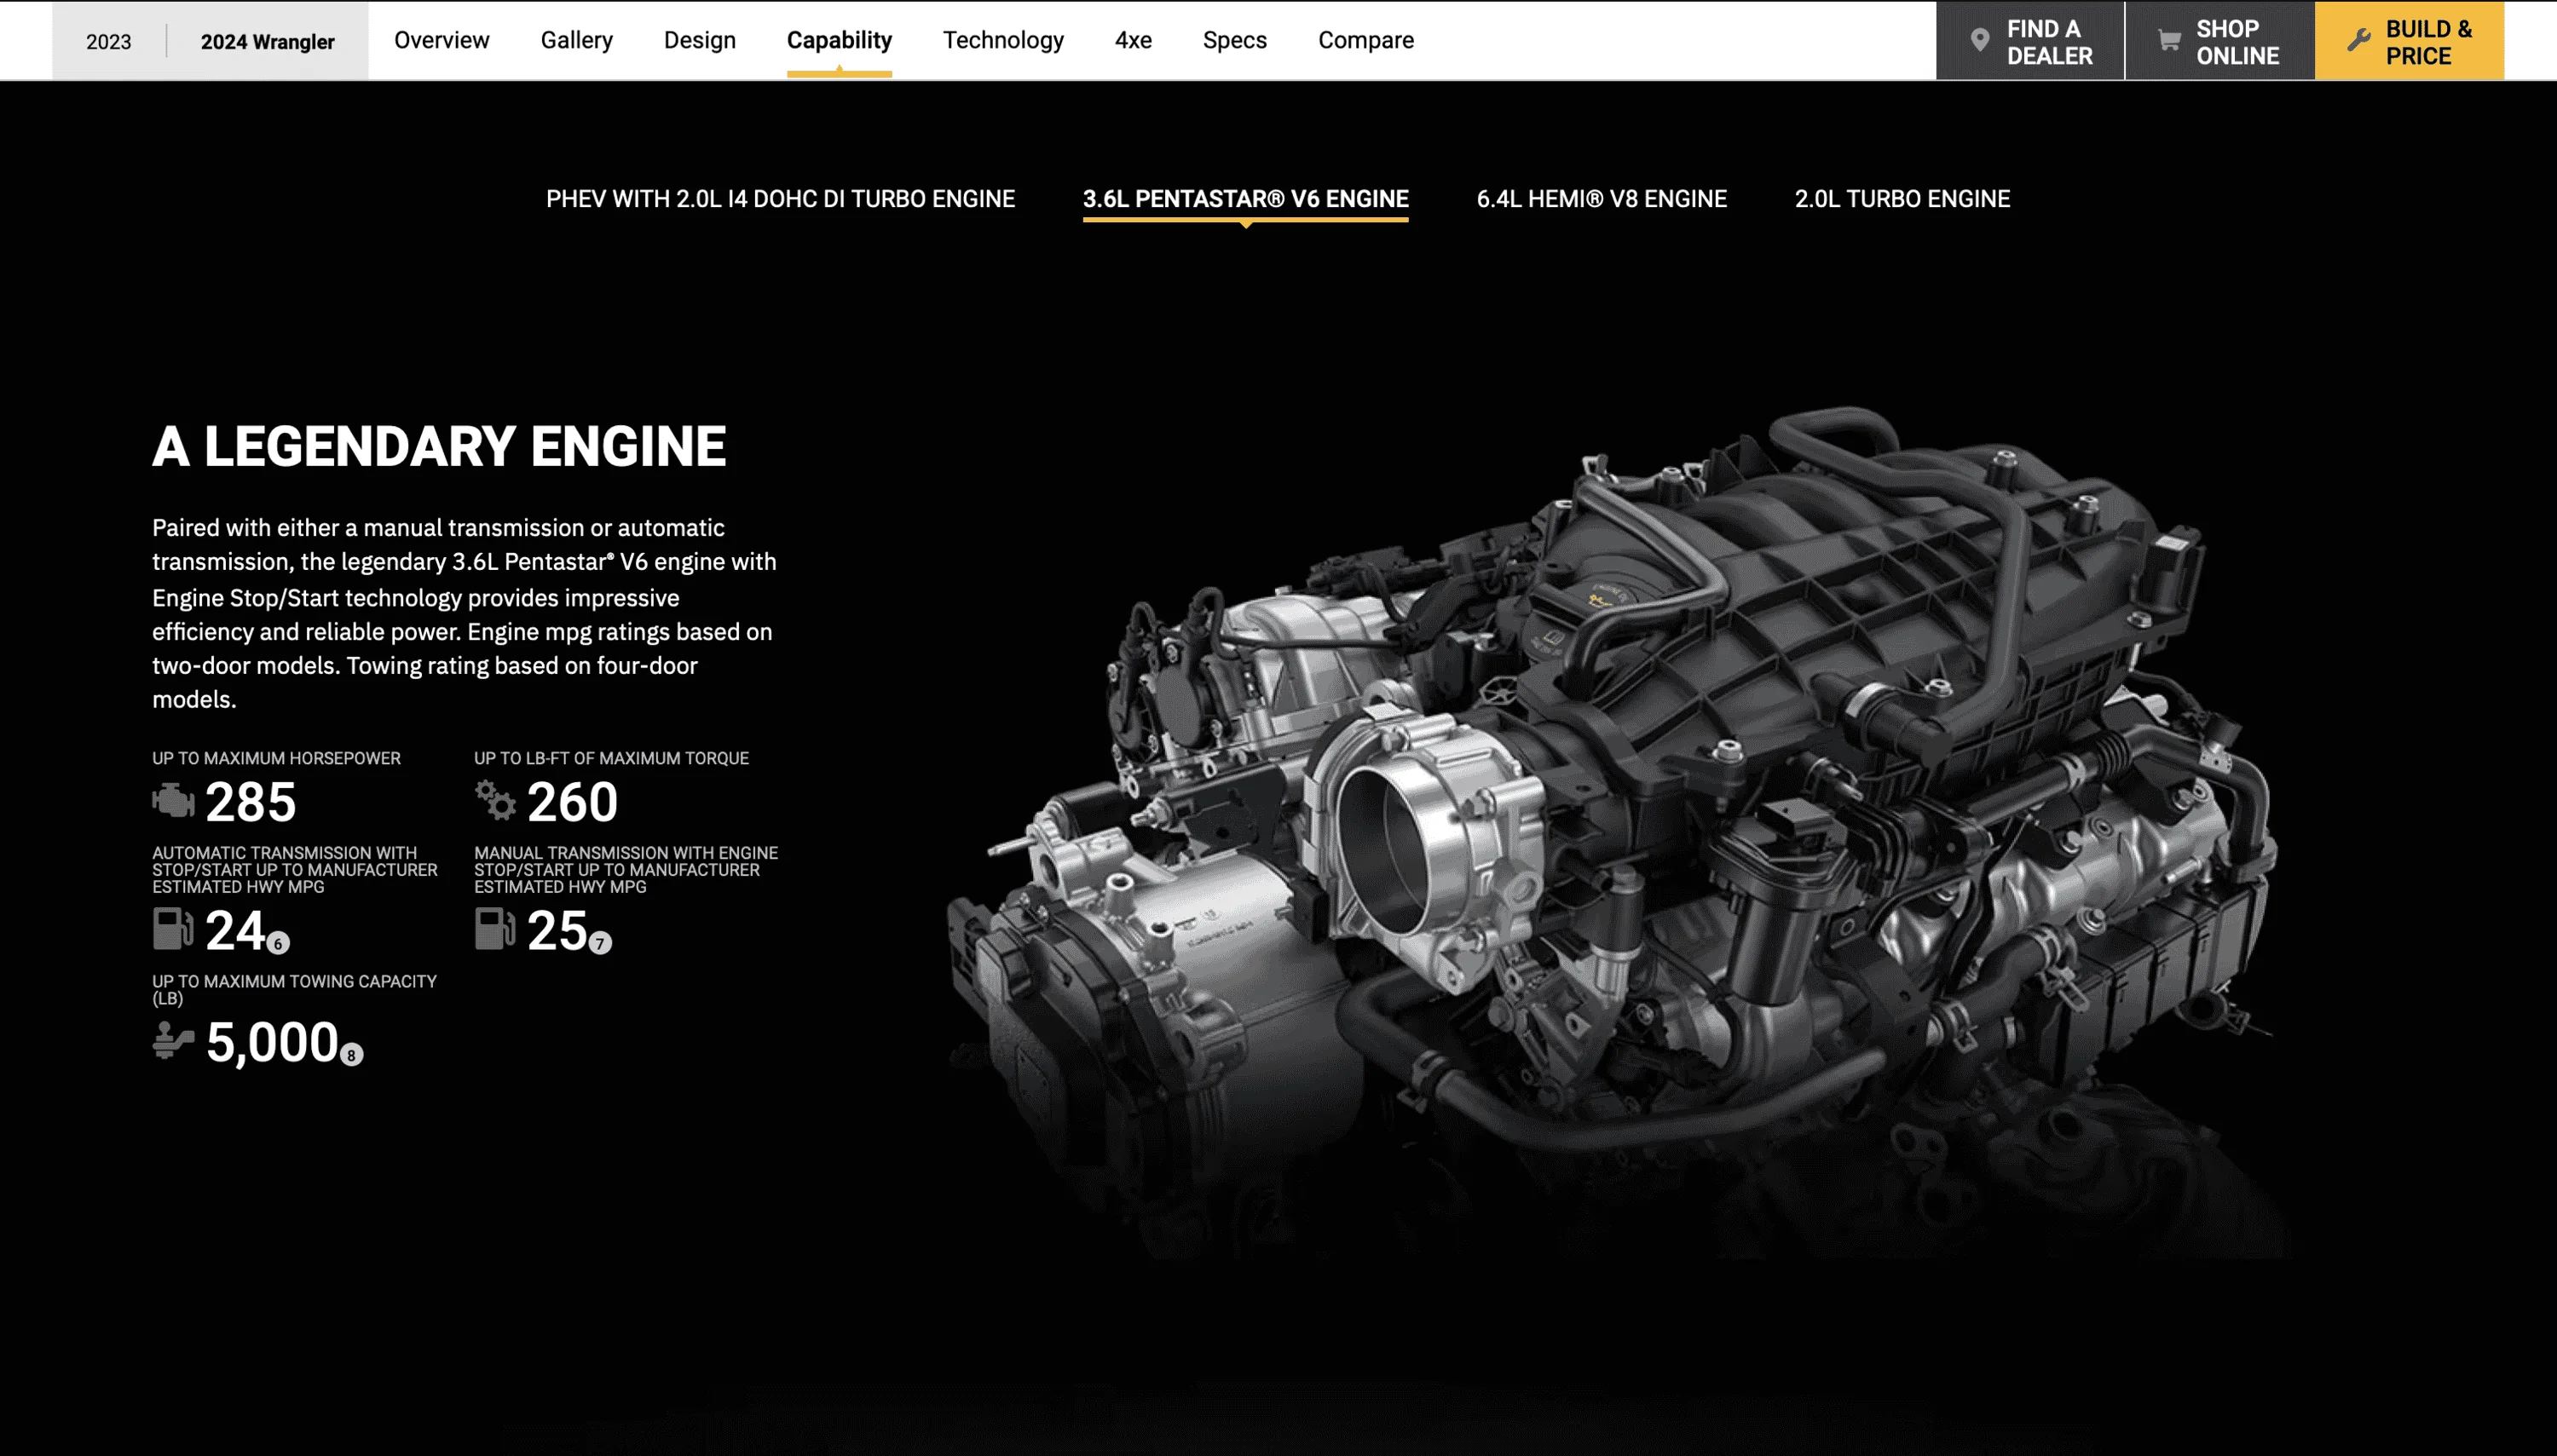The width and height of the screenshot is (2557, 1456).
Task: Click the 'Up to LB-FT of Maximum Torque' label
Action: (x=611, y=758)
